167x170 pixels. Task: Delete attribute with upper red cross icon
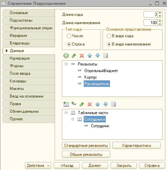click(x=82, y=56)
